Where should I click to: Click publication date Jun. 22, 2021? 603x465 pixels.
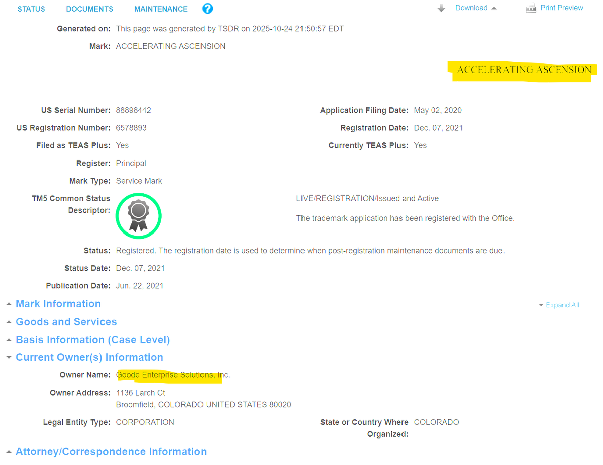tap(140, 286)
